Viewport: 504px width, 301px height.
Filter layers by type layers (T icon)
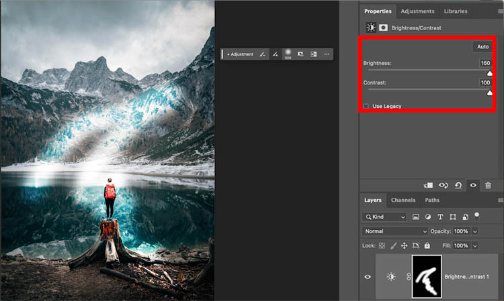click(x=441, y=217)
